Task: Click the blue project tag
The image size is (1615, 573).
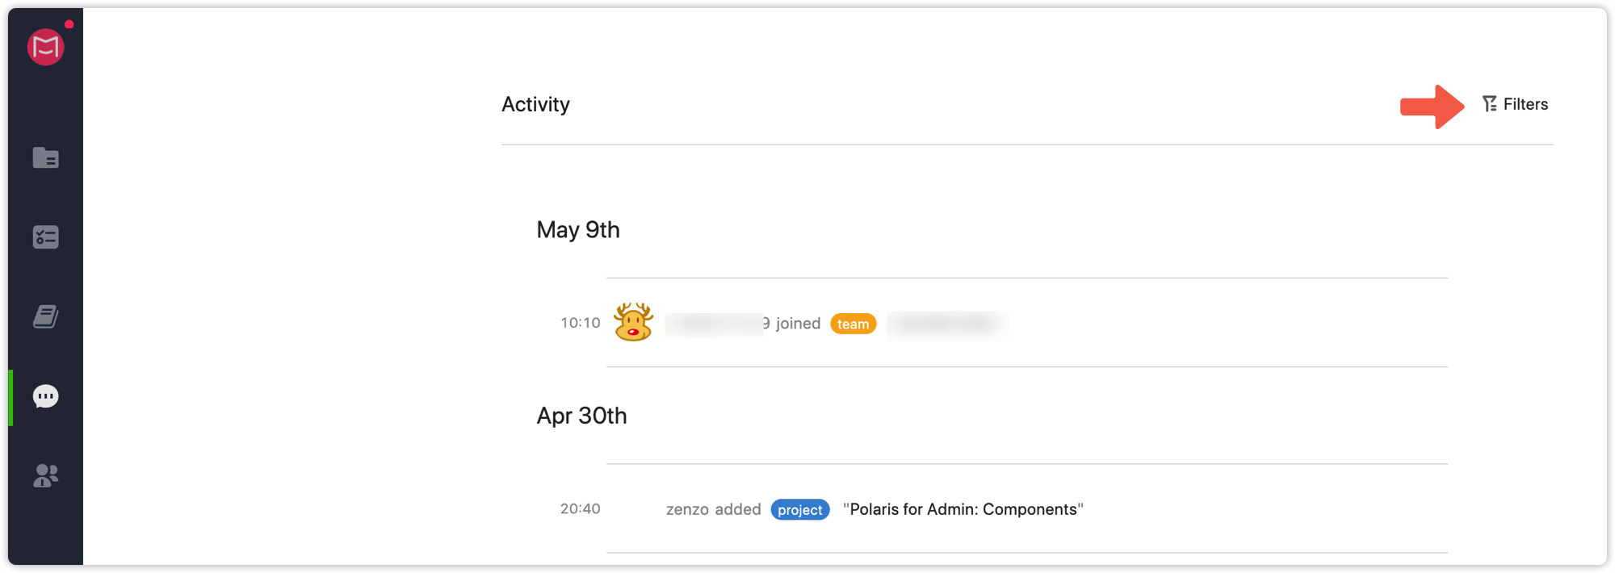Action: 800,509
